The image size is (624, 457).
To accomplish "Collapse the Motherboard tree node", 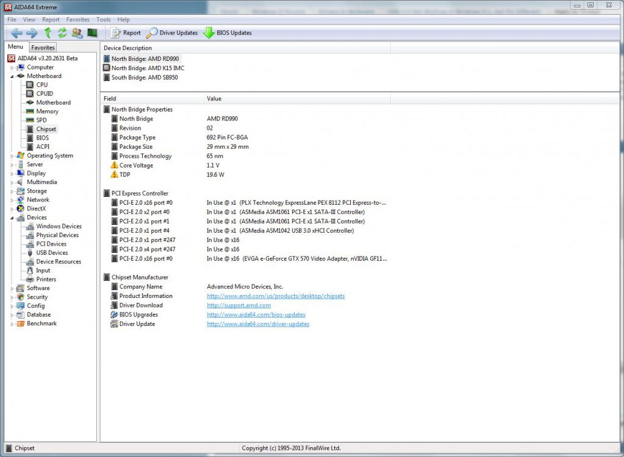I will click(x=12, y=76).
